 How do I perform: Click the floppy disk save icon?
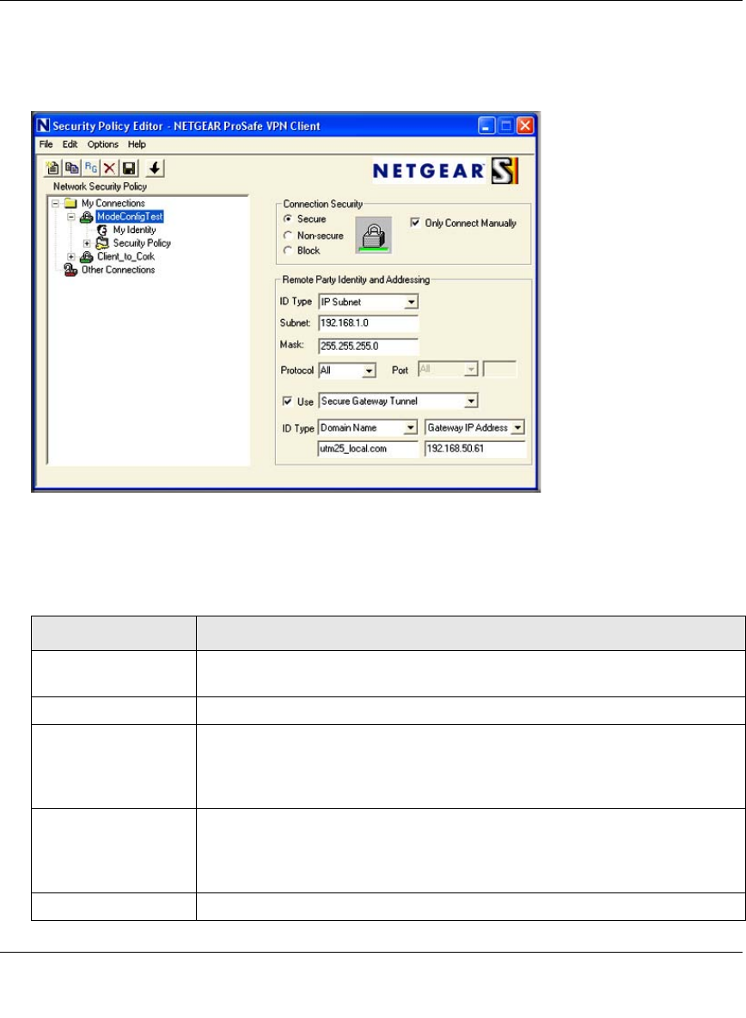[x=129, y=169]
